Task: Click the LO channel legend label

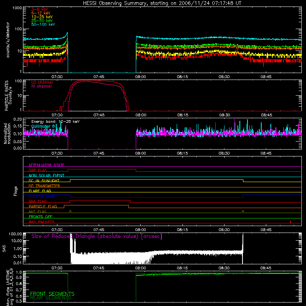Action: [42, 82]
